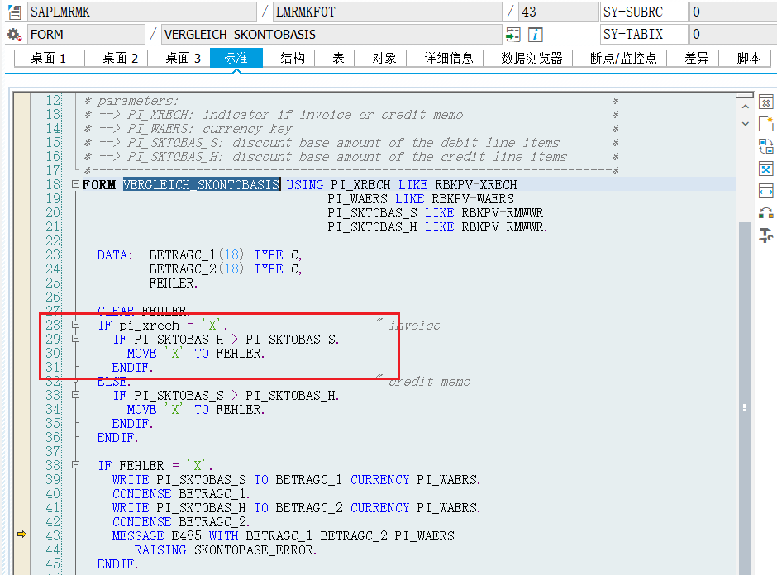Click line number 41 in the editor gutter

(53, 507)
